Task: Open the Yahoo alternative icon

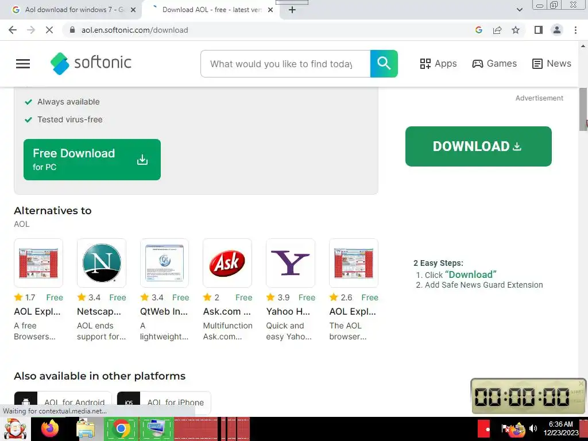Action: [291, 263]
